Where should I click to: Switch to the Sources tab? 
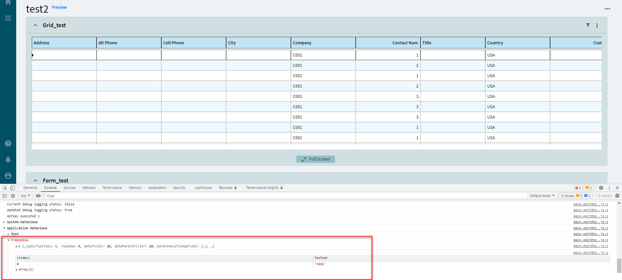(69, 188)
